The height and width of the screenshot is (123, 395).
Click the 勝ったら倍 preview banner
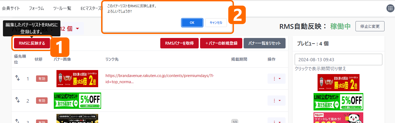[x=339, y=83]
